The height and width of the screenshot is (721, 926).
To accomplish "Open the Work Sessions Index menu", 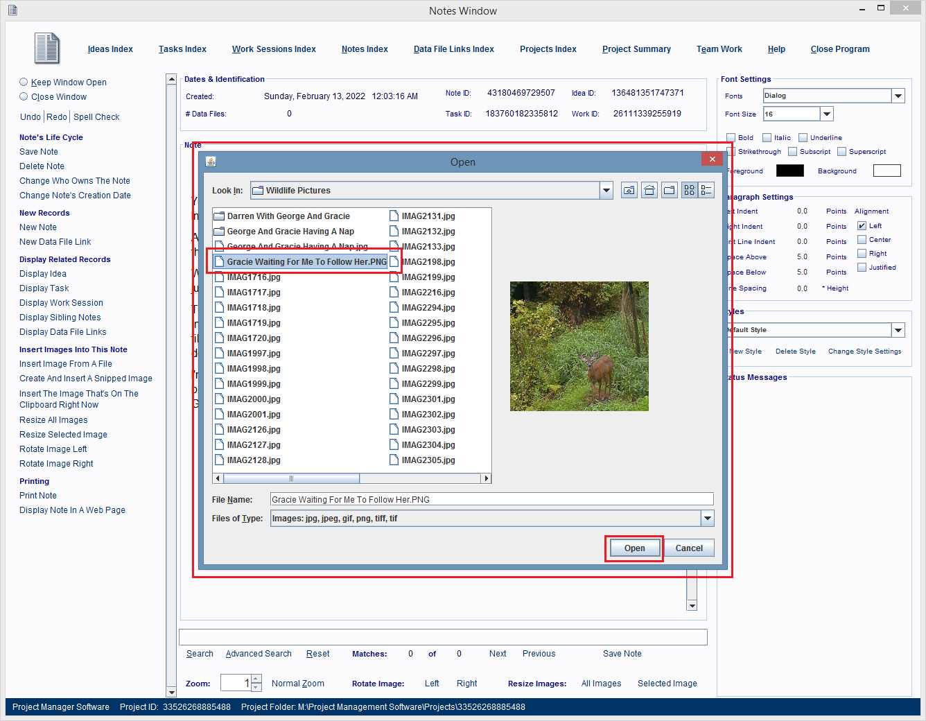I will 274,49.
